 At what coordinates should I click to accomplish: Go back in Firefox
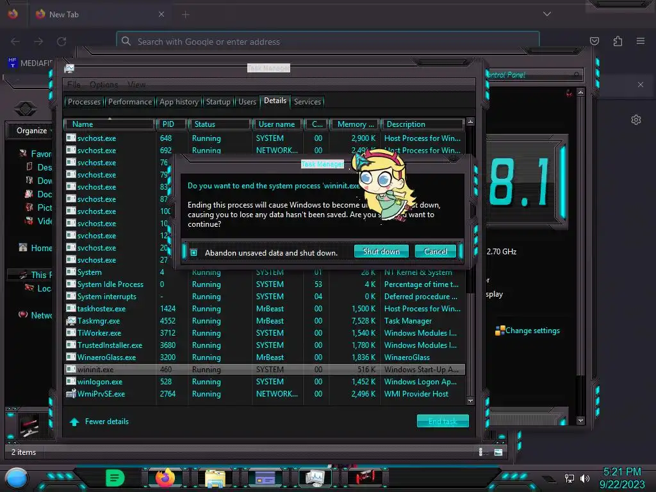click(x=15, y=42)
